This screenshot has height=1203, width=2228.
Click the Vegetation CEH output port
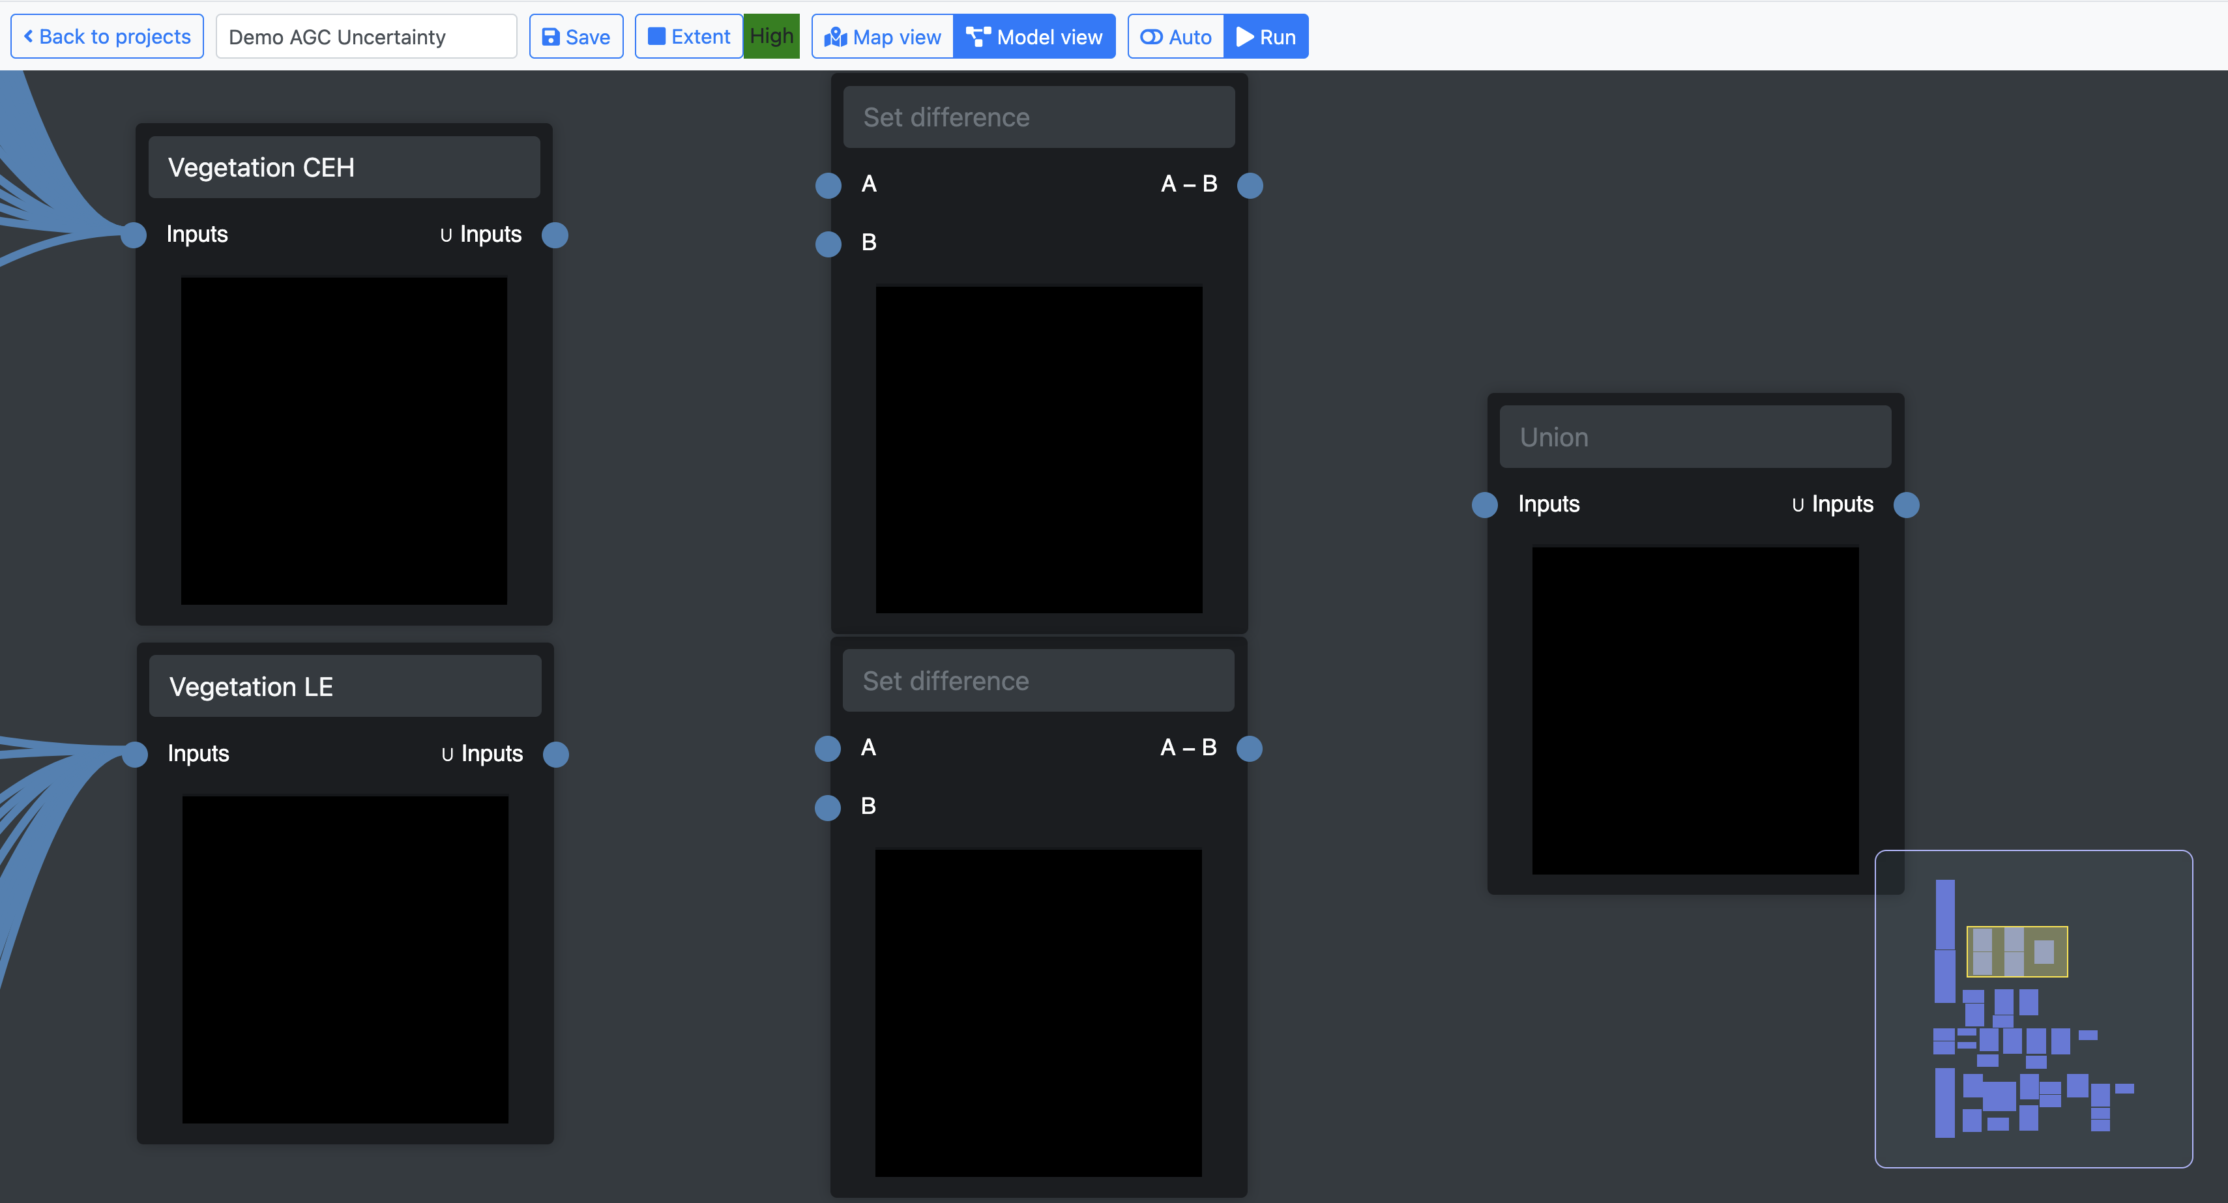(x=555, y=235)
